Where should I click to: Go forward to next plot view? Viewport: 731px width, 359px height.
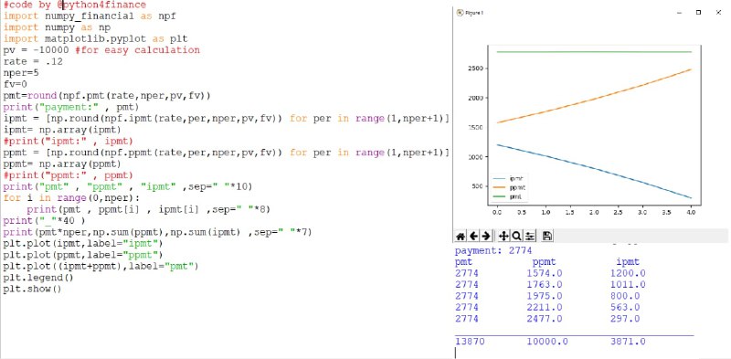pyautogui.click(x=485, y=237)
